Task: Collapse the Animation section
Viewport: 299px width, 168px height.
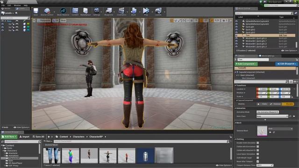Action: [235, 108]
